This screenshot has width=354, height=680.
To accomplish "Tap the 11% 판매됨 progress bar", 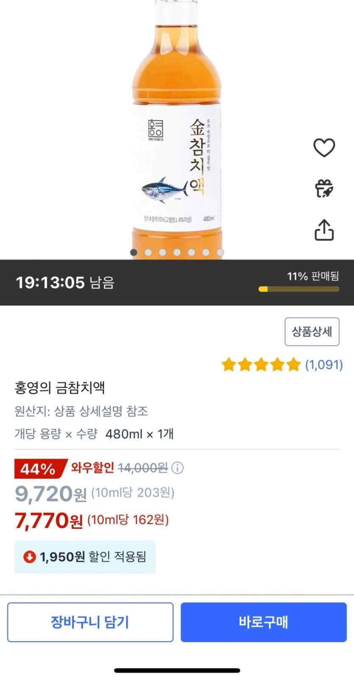I will [299, 289].
